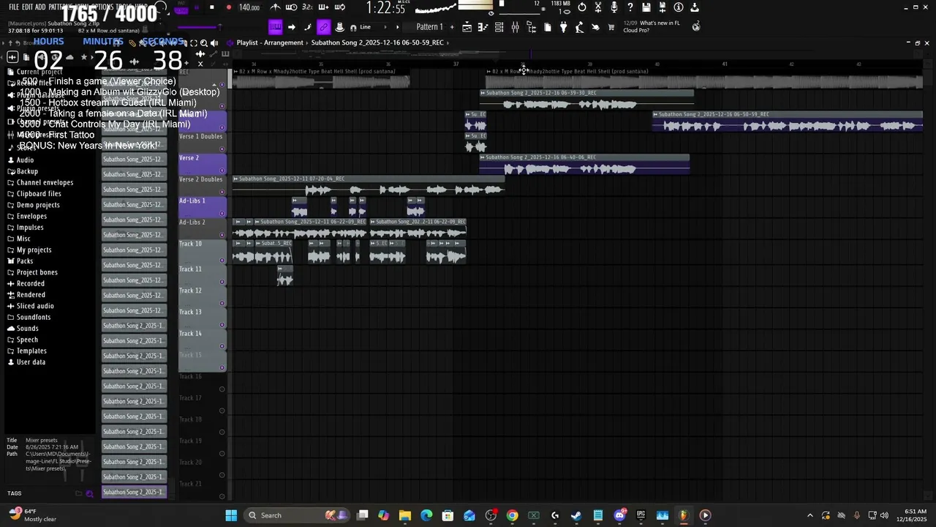Open the ADD menu
The image size is (936, 527).
click(39, 7)
